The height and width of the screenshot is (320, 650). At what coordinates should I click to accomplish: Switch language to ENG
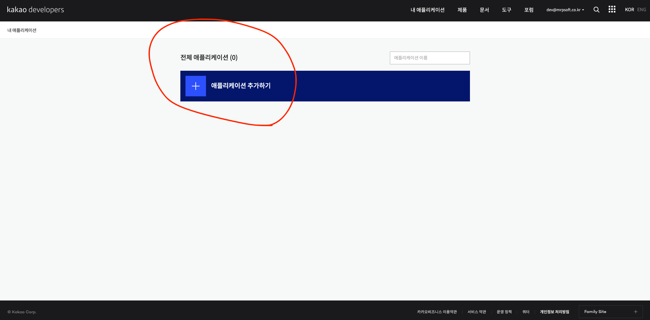pyautogui.click(x=642, y=10)
